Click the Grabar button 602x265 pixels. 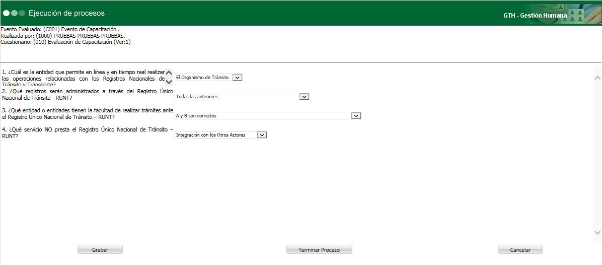click(x=100, y=250)
